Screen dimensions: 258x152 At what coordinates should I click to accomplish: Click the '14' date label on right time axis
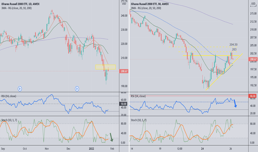pyautogui.click(x=132, y=149)
